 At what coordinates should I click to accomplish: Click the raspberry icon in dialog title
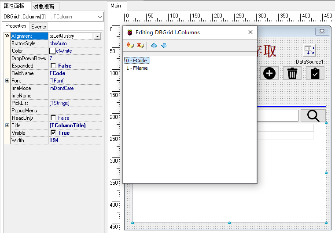pos(130,32)
